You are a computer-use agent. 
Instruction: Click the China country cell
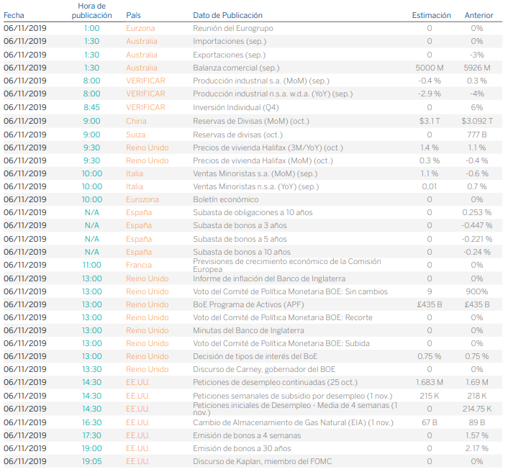136,121
